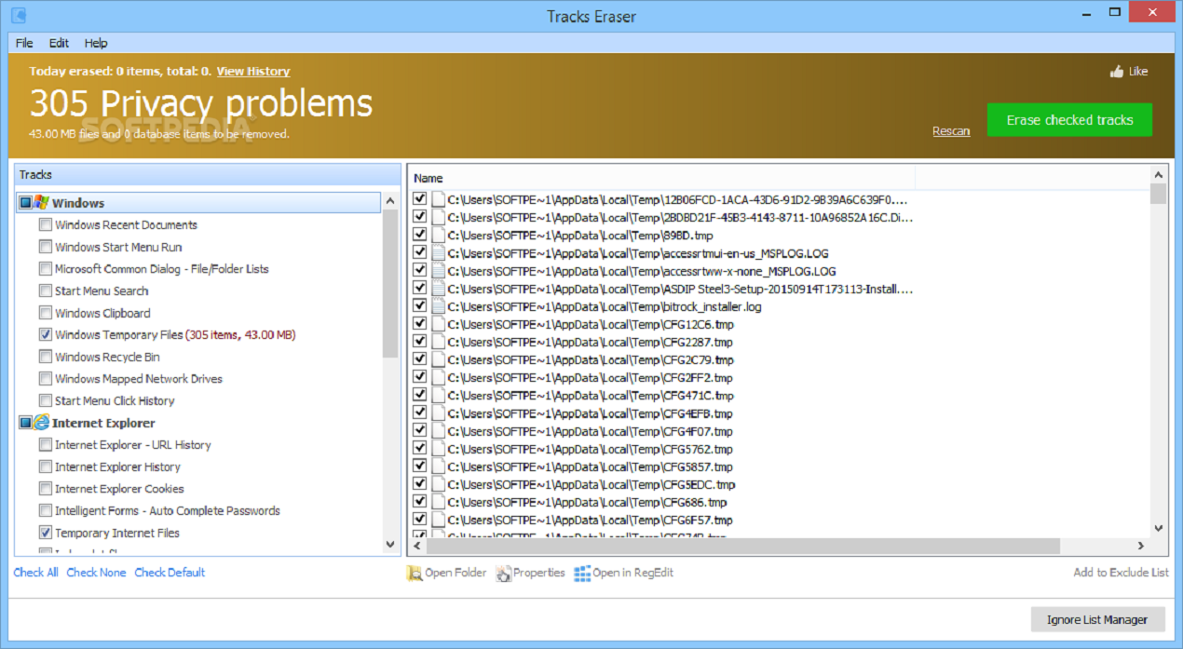
Task: Enable the Windows Recycle Bin checkbox
Action: click(x=45, y=357)
